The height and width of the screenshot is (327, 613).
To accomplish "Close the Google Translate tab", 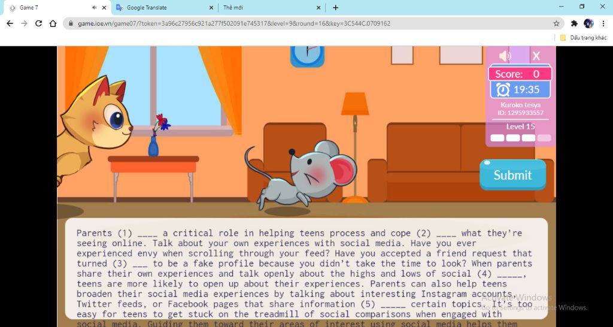I will 211,7.
